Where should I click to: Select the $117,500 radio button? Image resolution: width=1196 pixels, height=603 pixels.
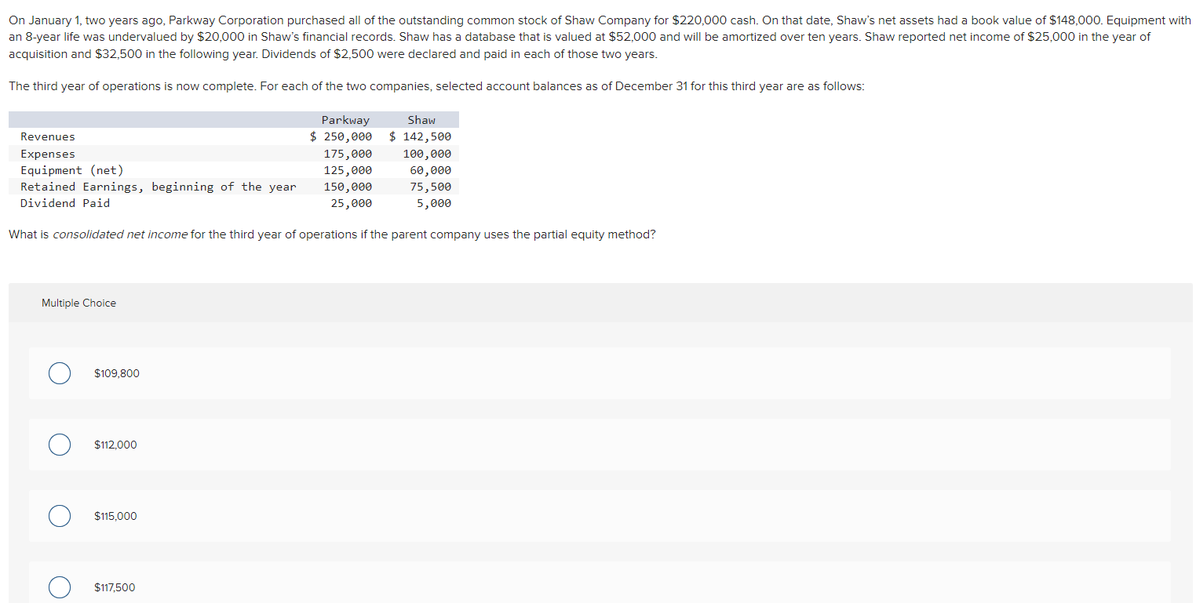(x=59, y=587)
